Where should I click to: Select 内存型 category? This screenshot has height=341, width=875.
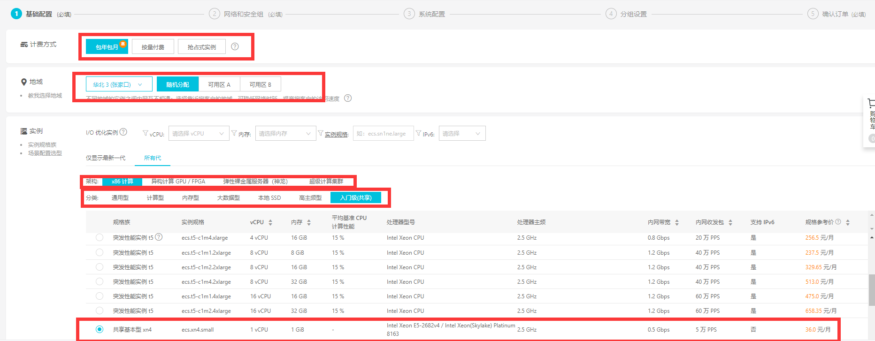coord(191,197)
